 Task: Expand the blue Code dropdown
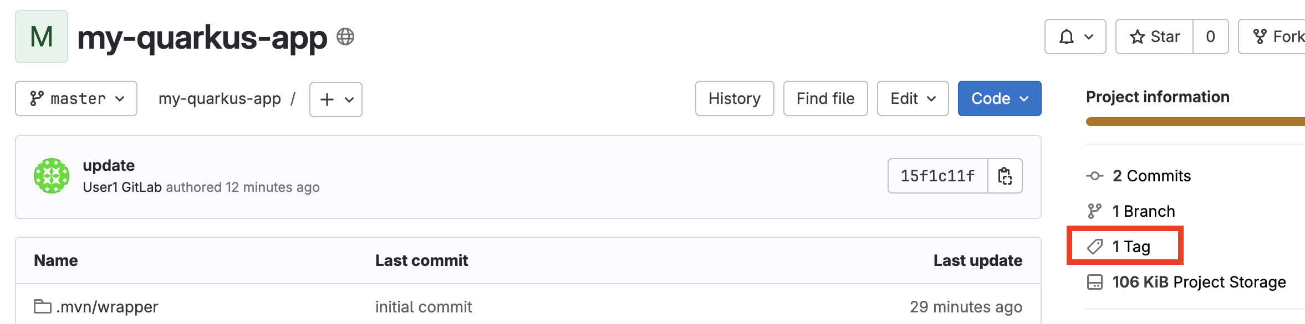tap(1000, 98)
